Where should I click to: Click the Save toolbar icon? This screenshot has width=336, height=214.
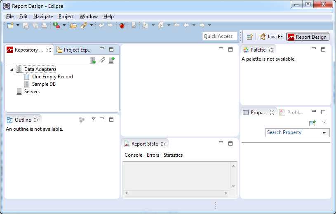click(26, 25)
